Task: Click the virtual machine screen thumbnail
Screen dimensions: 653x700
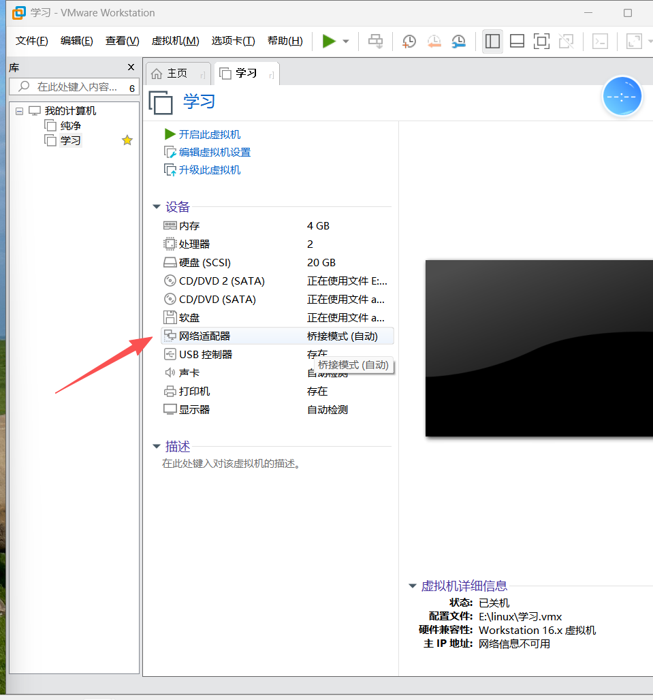Action: [x=539, y=348]
